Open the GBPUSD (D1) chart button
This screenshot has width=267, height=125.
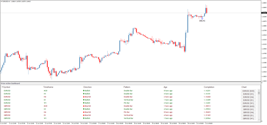248,115
